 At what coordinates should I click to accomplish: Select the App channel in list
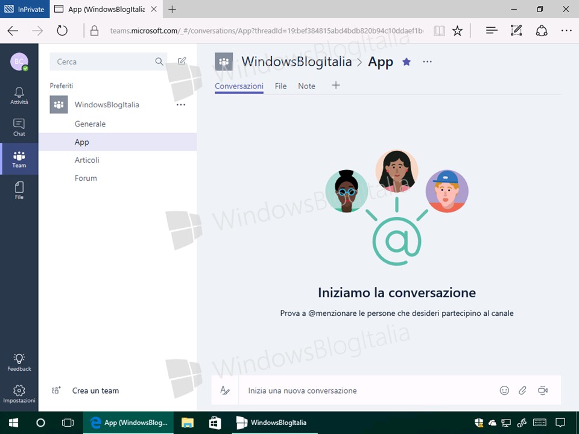click(118, 142)
